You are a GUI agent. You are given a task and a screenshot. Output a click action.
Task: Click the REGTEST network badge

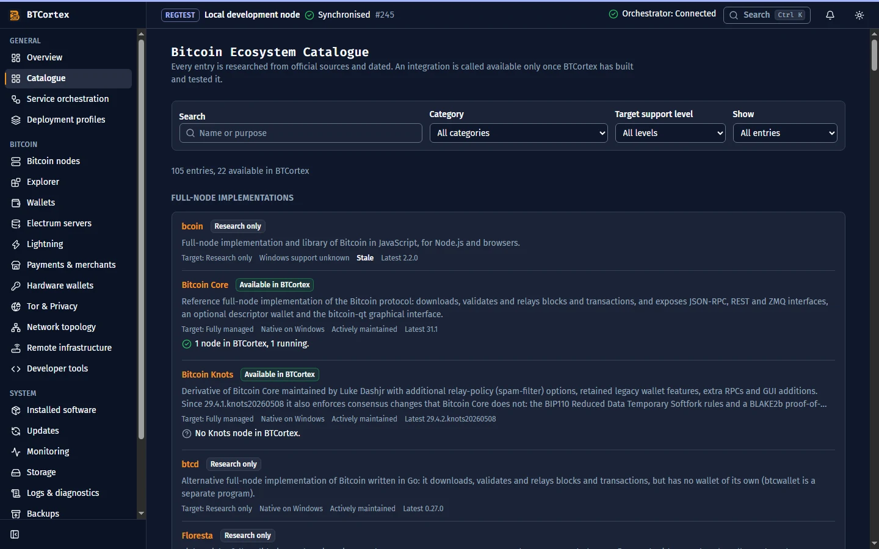[180, 15]
